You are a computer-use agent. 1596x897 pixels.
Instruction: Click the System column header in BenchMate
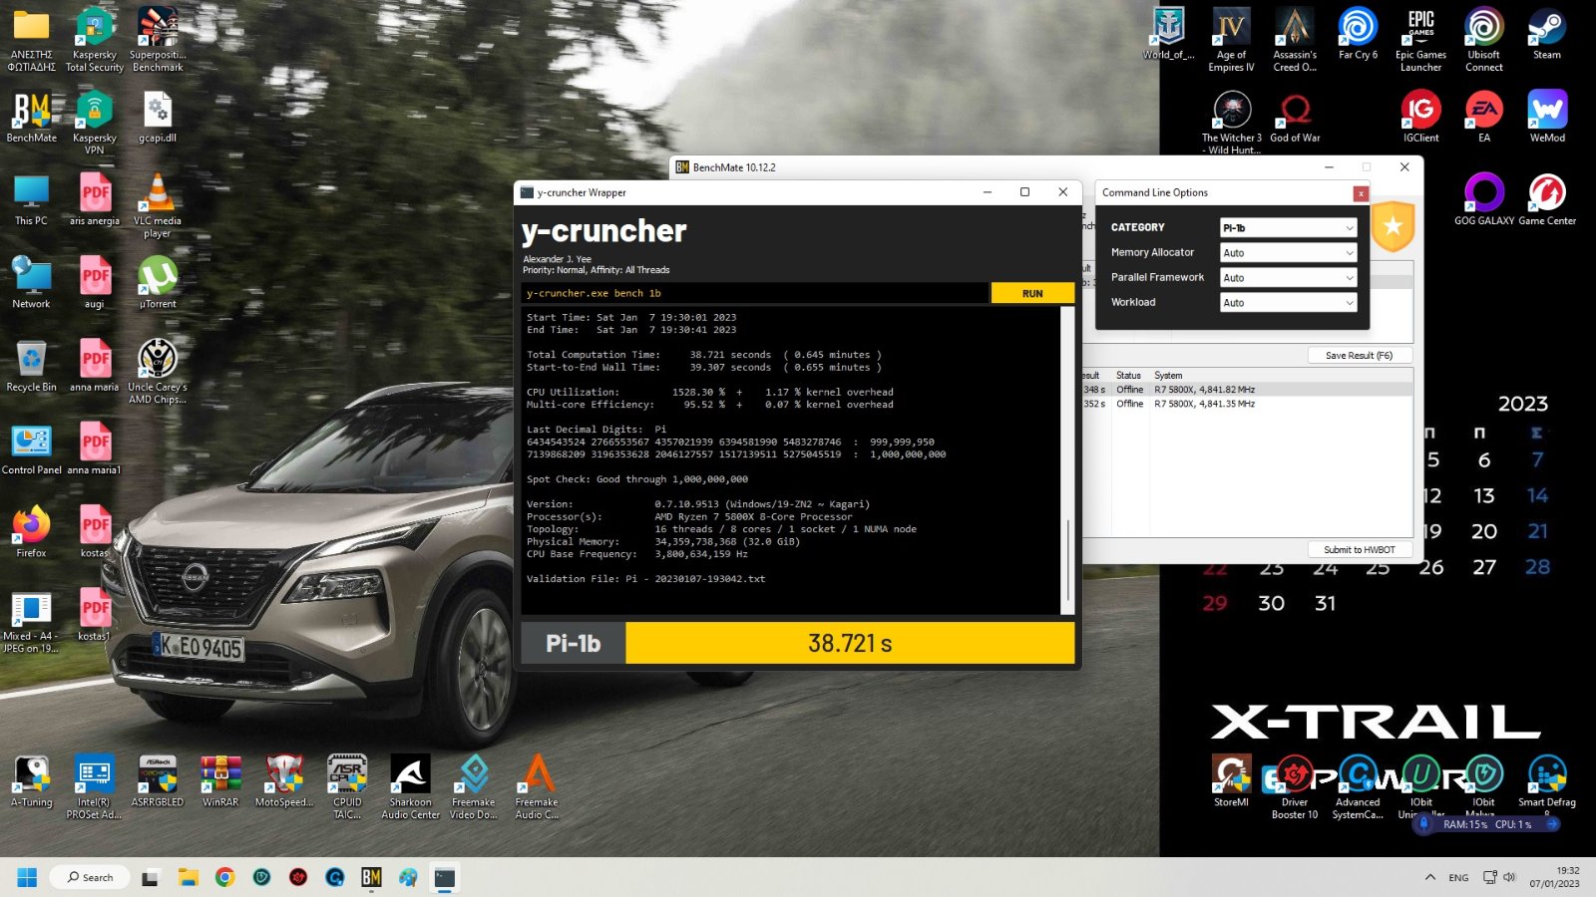coord(1168,376)
